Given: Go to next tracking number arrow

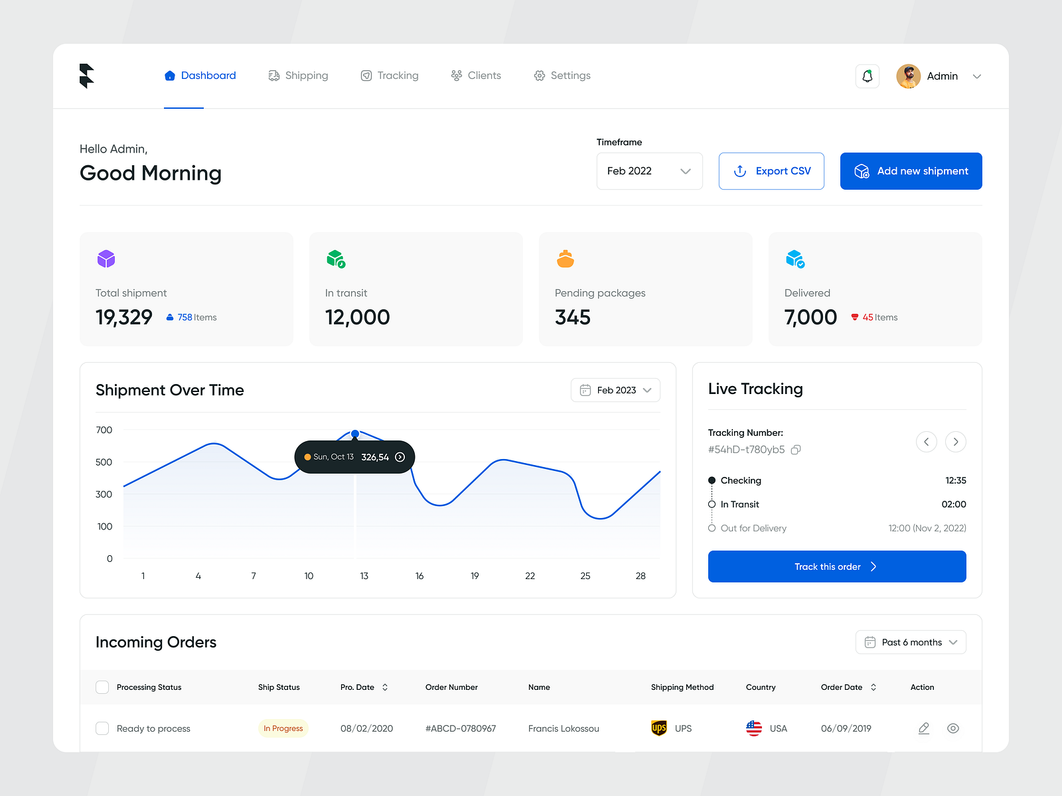Looking at the screenshot, I should (955, 442).
